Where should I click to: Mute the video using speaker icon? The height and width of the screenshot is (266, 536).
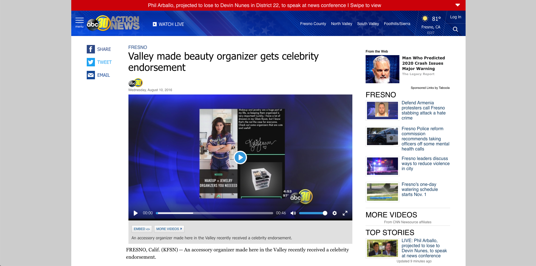pyautogui.click(x=293, y=213)
